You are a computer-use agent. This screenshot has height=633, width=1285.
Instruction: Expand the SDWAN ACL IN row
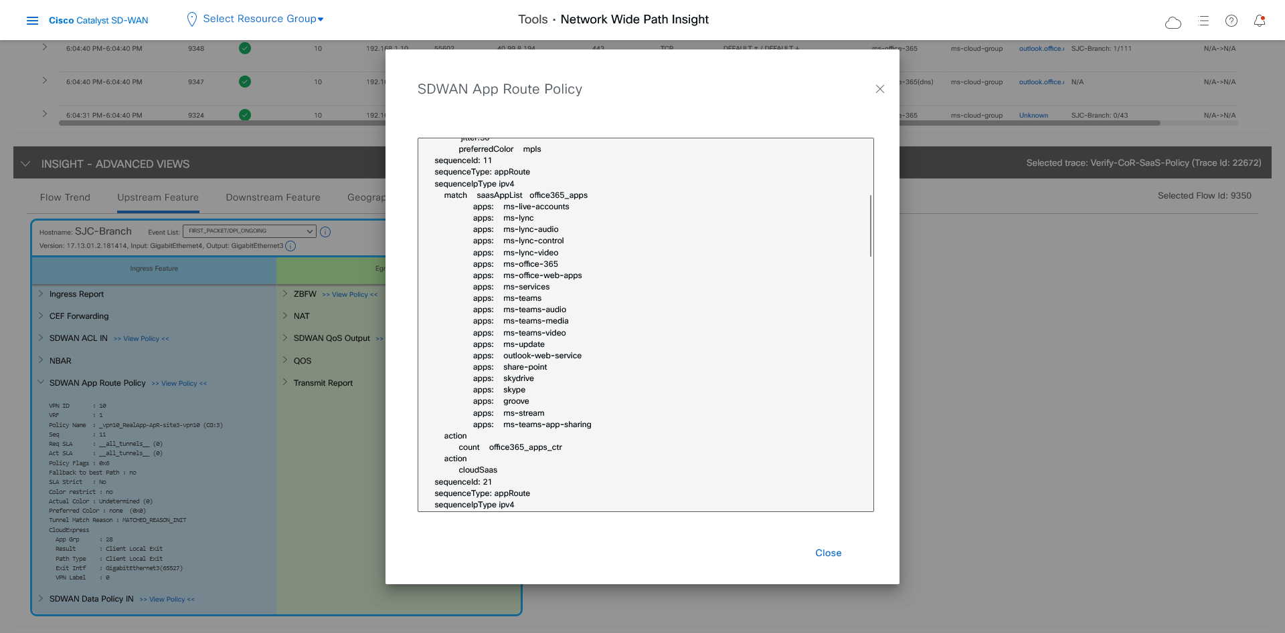click(41, 338)
